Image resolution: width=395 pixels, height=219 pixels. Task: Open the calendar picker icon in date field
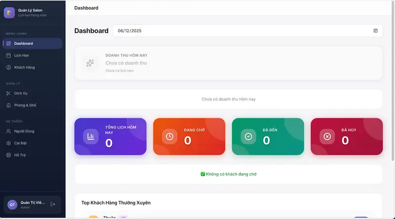tap(375, 31)
